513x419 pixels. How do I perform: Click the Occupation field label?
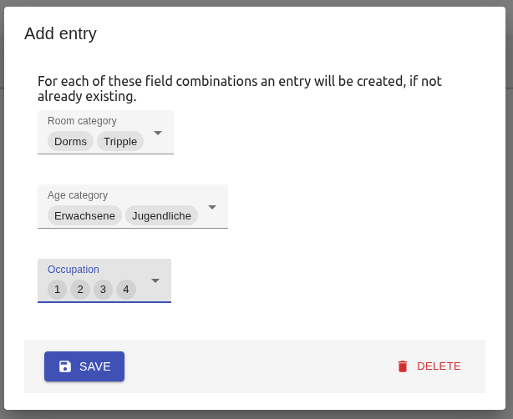(74, 270)
